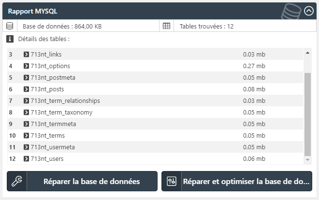Click the table list scroll down arrow

(307, 160)
